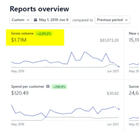Click the Gross volume metric title
This screenshot has height=132, width=139.
22,34
